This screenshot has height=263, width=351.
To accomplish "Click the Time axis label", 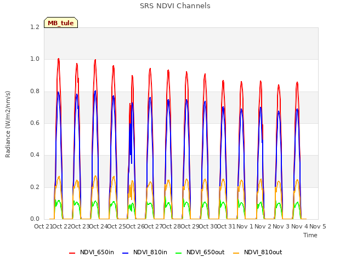I will tap(310, 235).
